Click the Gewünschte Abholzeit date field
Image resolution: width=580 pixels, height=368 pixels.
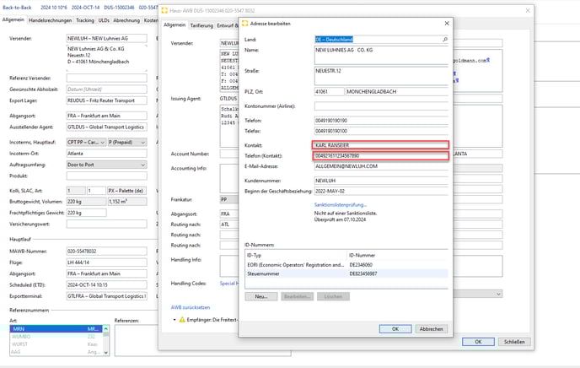coord(106,89)
